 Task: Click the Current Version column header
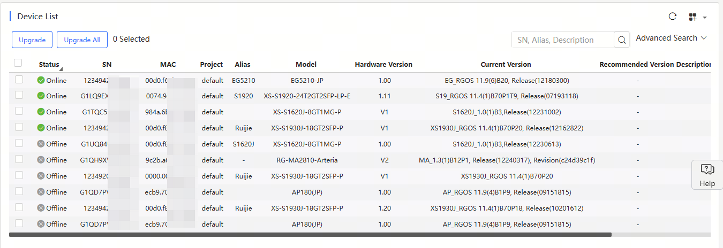point(506,64)
